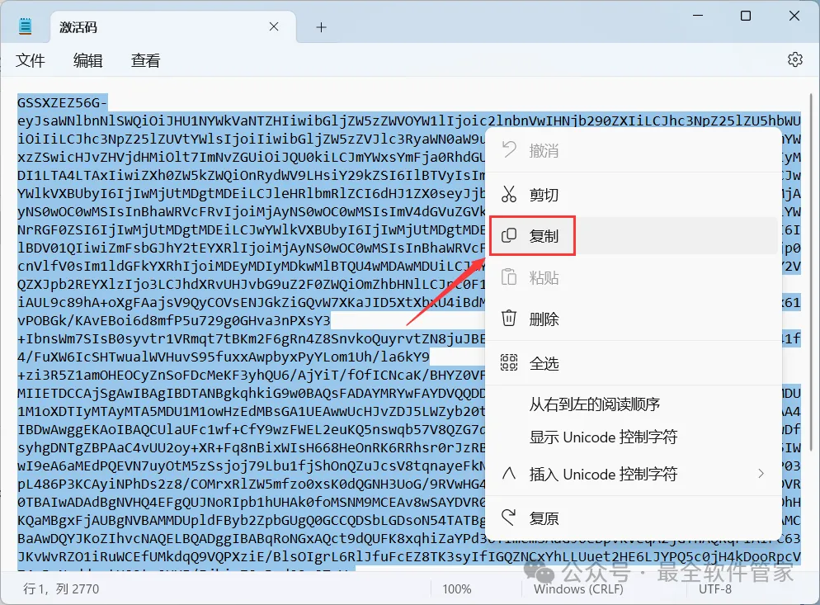
Task: Click the Notepad app icon in title bar
Action: [25, 26]
